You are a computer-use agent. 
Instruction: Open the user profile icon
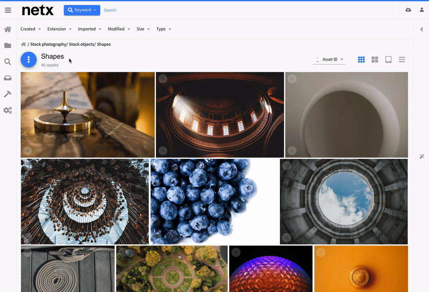coord(421,10)
